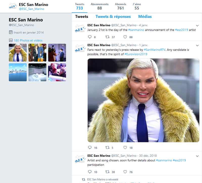Click ESC San Marino avatar in top bar
The width and height of the screenshot is (202, 183).
[x=13, y=6]
